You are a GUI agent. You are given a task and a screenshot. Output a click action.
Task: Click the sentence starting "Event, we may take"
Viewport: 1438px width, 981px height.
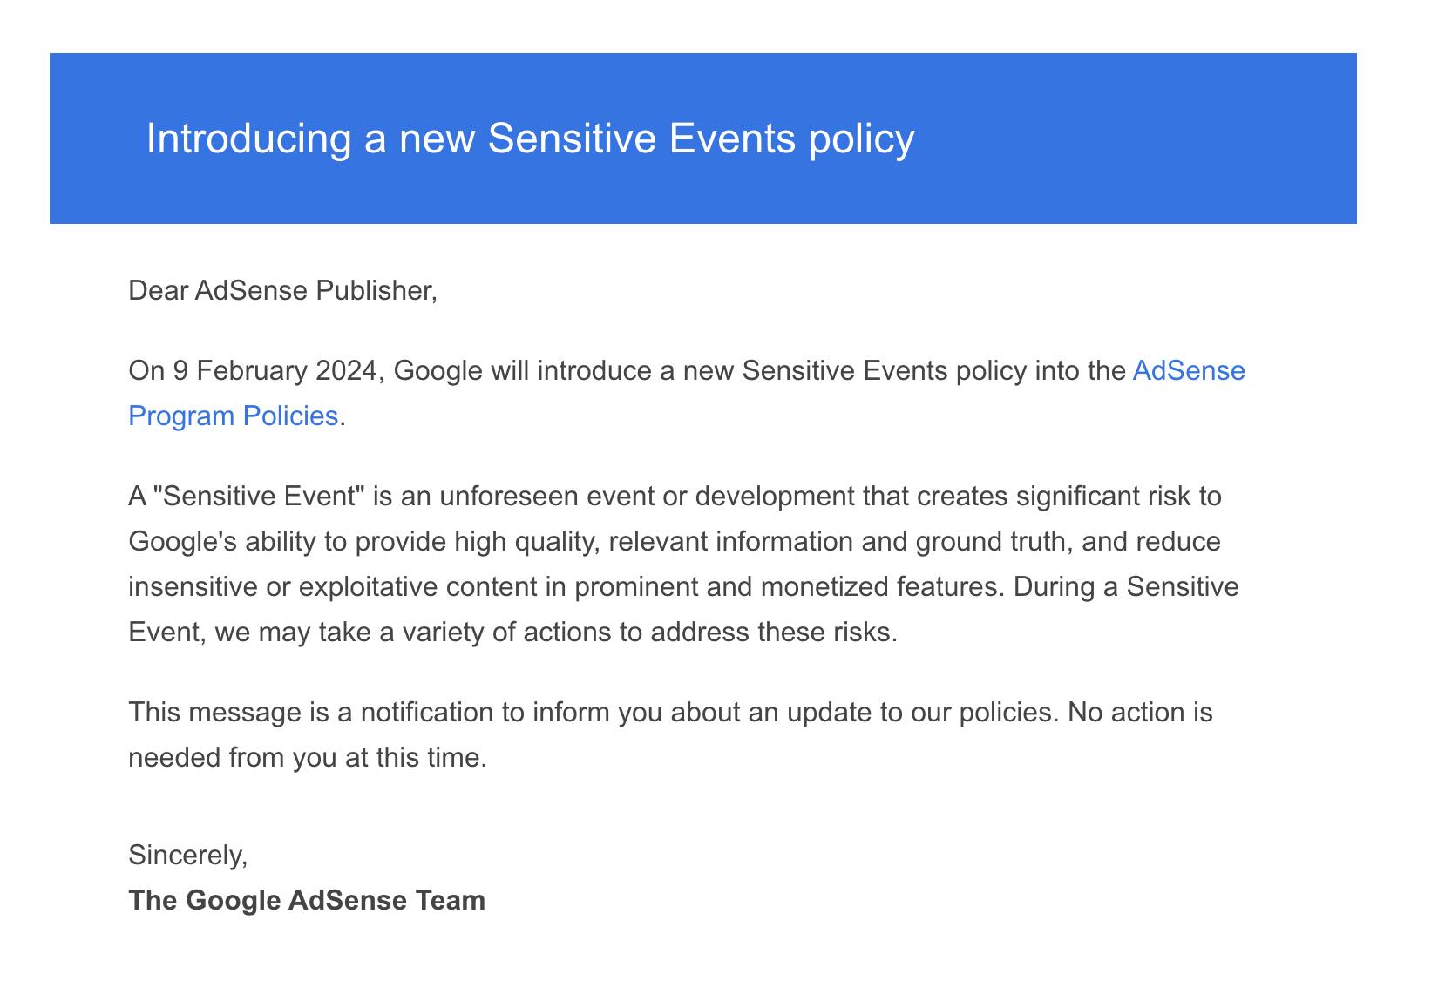point(512,632)
